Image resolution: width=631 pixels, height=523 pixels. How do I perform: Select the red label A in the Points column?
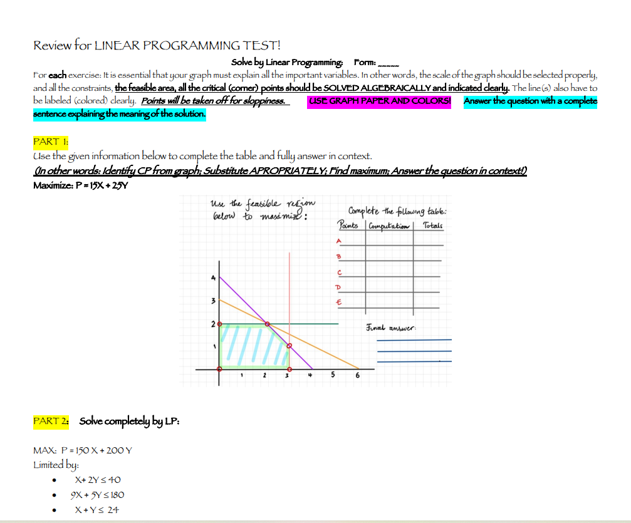point(338,241)
